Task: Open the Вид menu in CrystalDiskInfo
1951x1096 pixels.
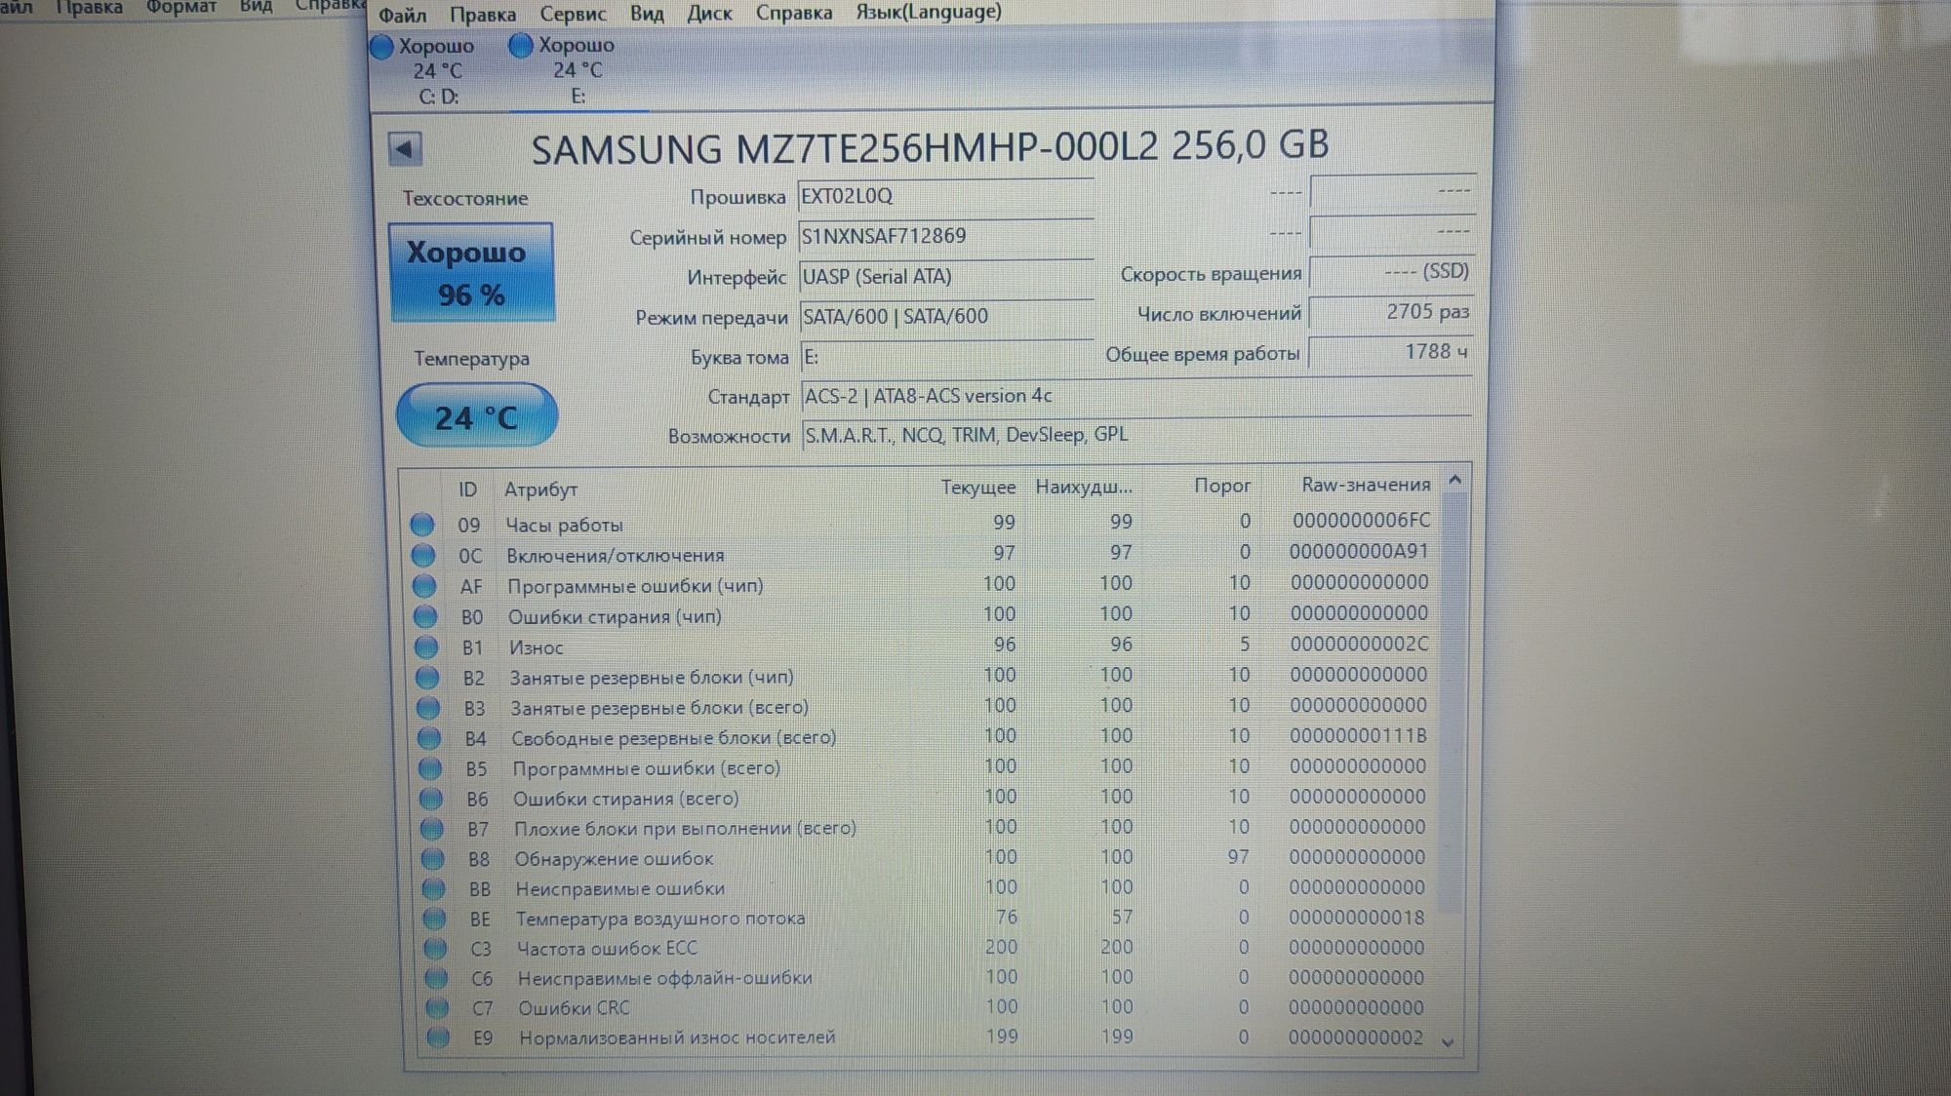Action: pos(647,14)
